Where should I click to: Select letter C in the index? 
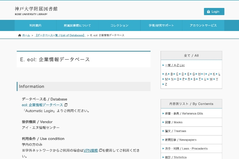pos(177,74)
